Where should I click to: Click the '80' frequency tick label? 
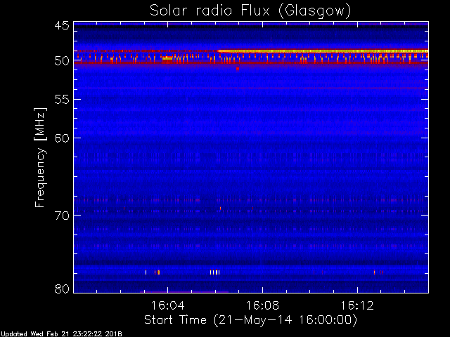pyautogui.click(x=62, y=289)
